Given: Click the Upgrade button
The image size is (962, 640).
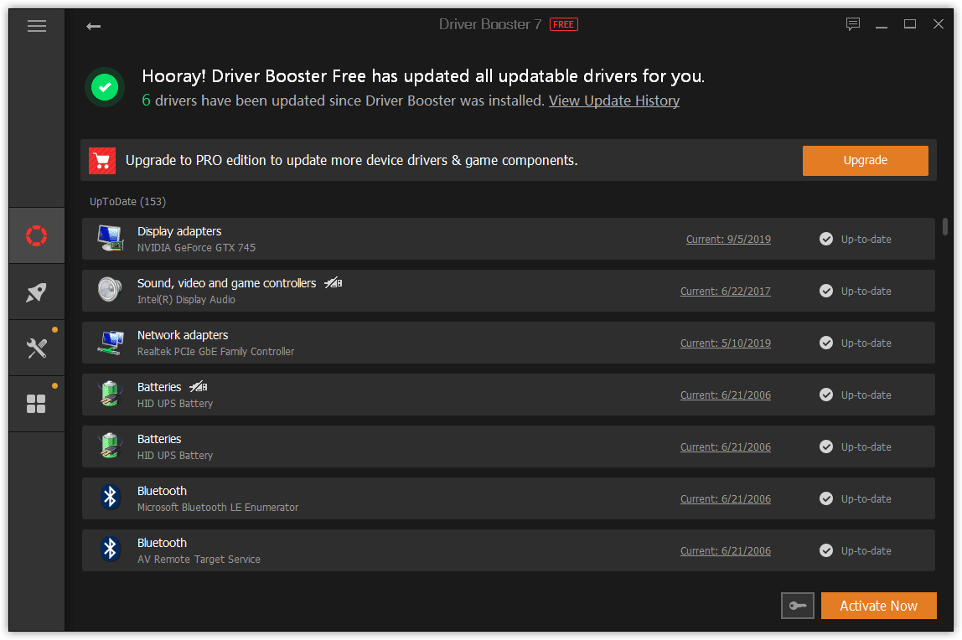Looking at the screenshot, I should (865, 160).
